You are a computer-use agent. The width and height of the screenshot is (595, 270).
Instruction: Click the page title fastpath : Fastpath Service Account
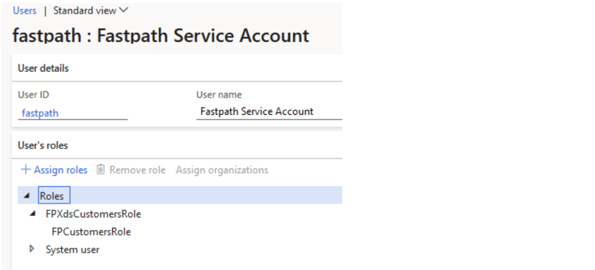coord(161,36)
